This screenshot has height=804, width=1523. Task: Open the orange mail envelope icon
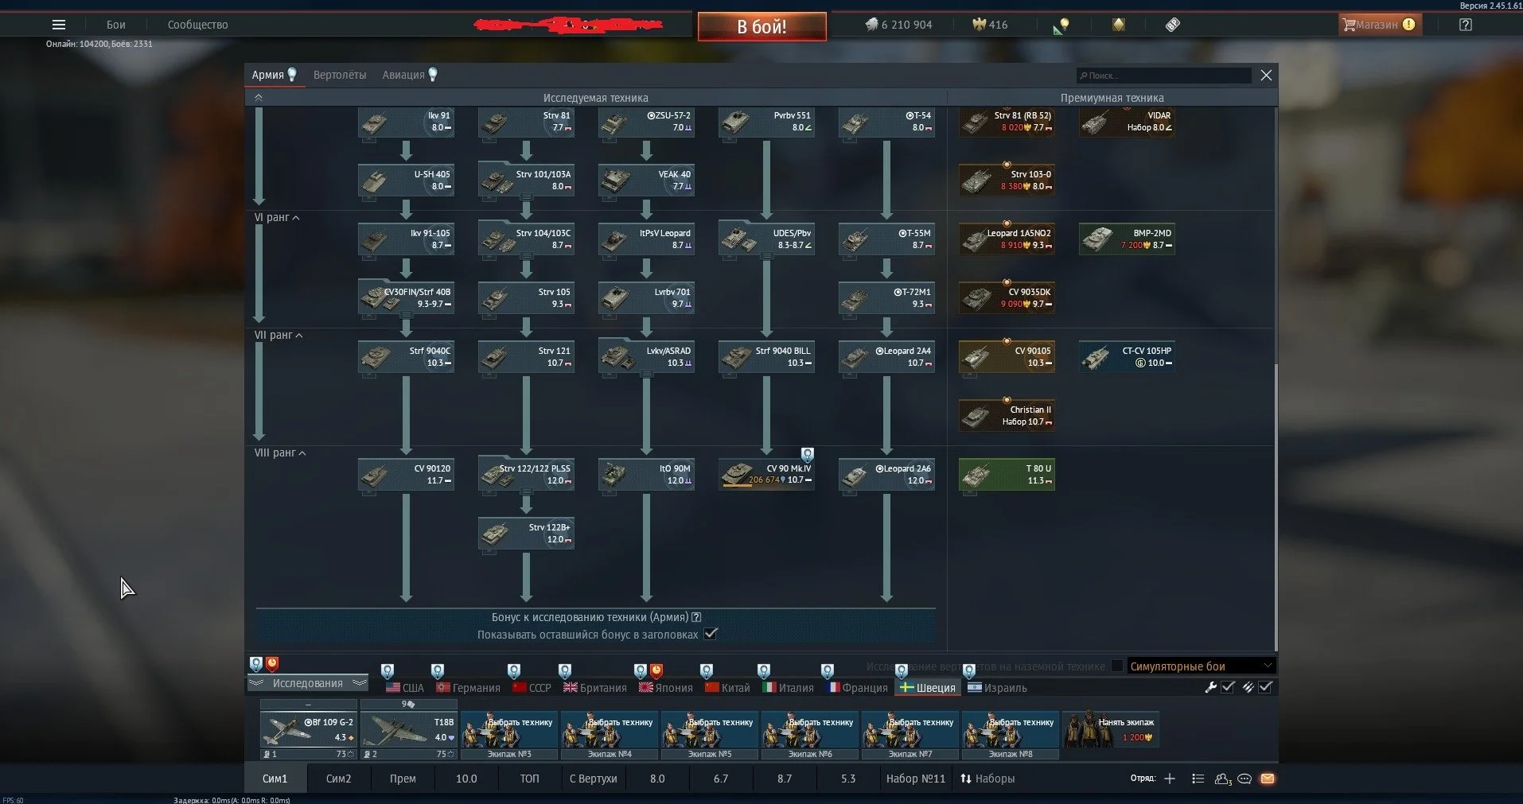(x=1268, y=779)
